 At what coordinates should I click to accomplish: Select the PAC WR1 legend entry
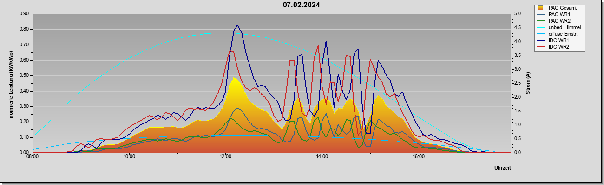pyautogui.click(x=558, y=14)
